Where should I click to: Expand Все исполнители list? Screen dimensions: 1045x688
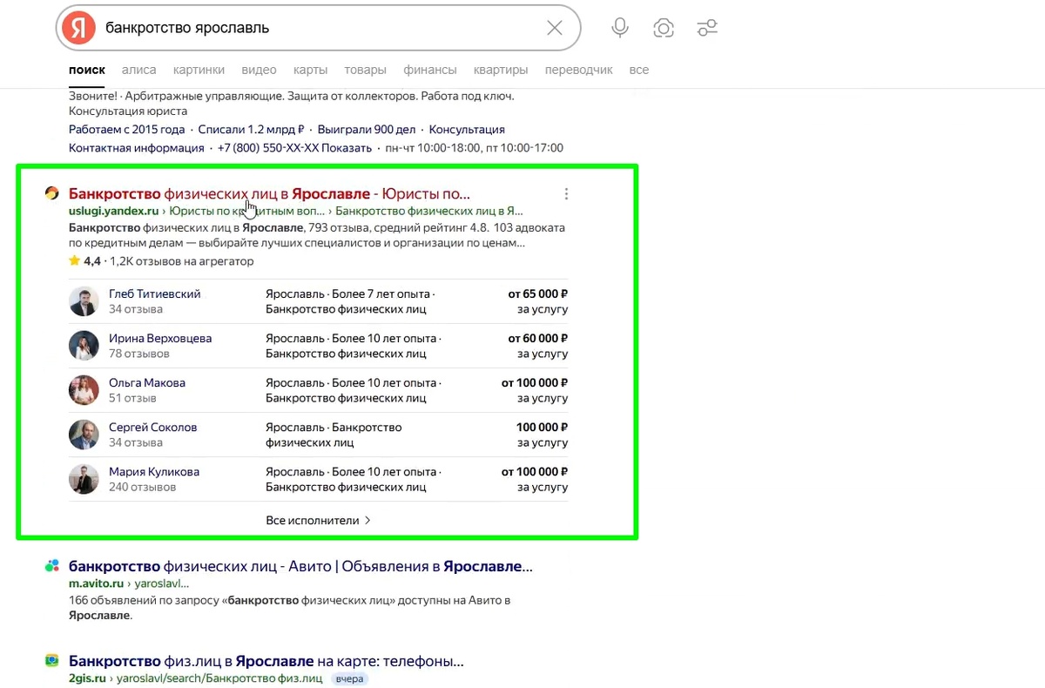coord(319,520)
